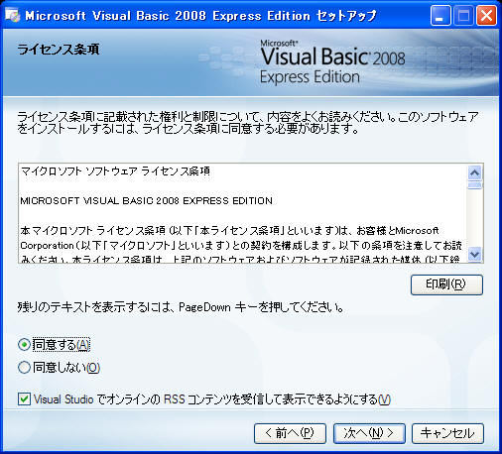
Task: Click the license text scroll down arrow
Action: coord(475,254)
